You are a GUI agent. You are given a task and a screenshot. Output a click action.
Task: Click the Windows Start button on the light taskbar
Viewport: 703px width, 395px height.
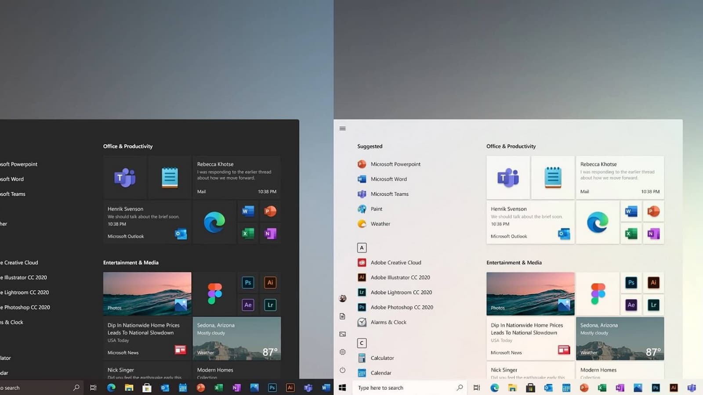point(343,388)
